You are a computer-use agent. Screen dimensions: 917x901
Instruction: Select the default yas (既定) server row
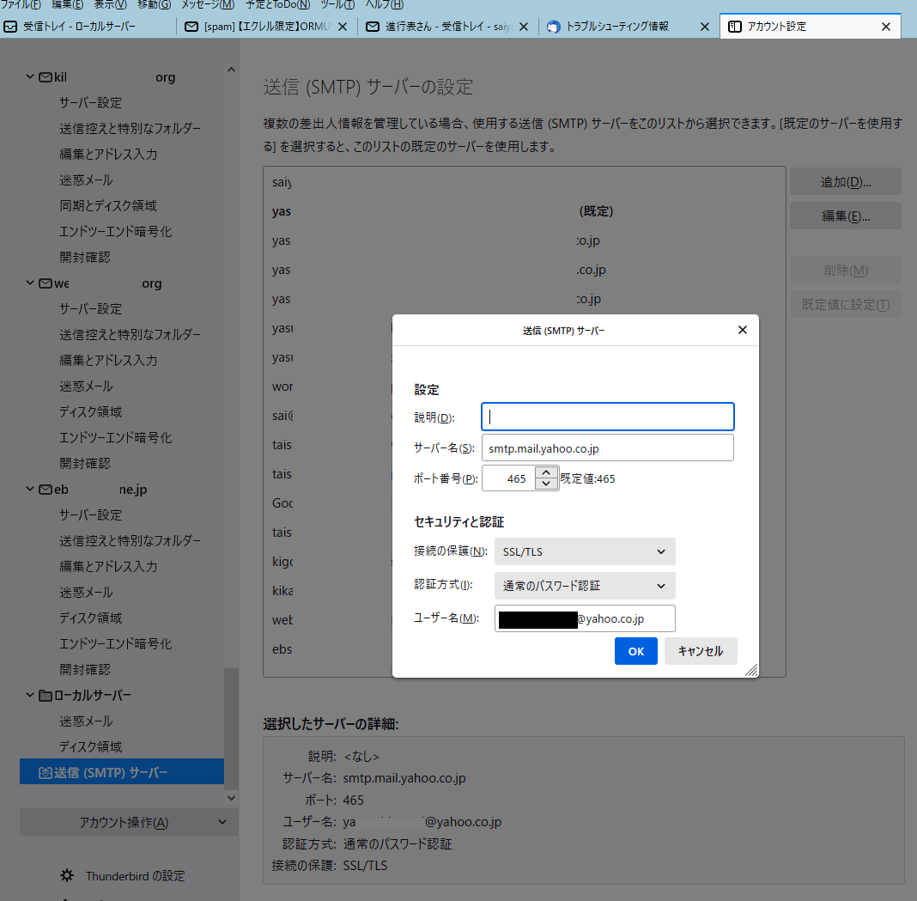pyautogui.click(x=524, y=211)
